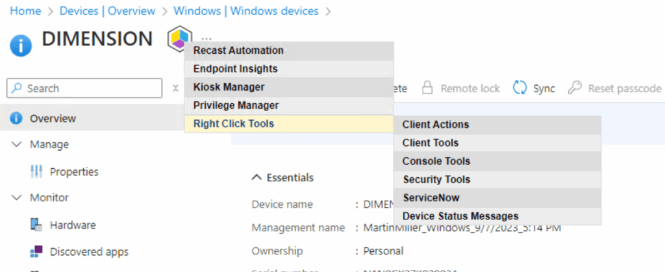The image size is (665, 272).
Task: Collapse the Essentials section
Action: [x=257, y=177]
